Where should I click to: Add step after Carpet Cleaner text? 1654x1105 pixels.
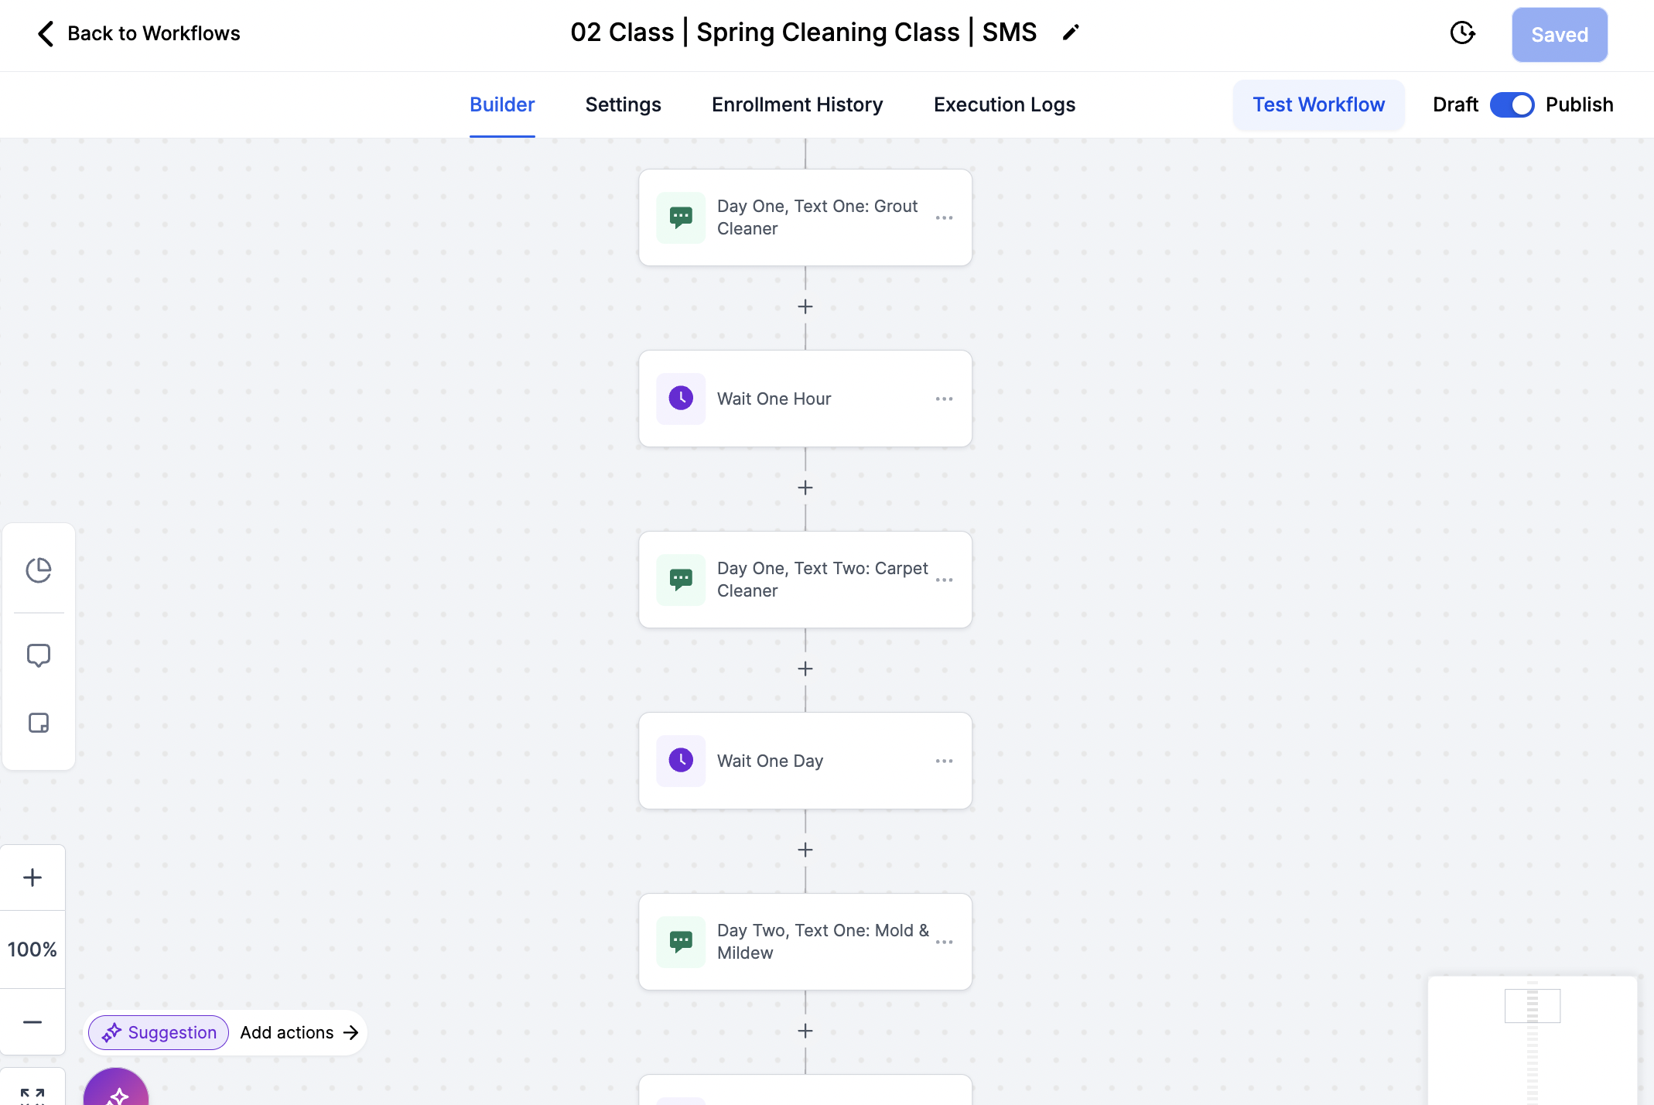pos(805,669)
